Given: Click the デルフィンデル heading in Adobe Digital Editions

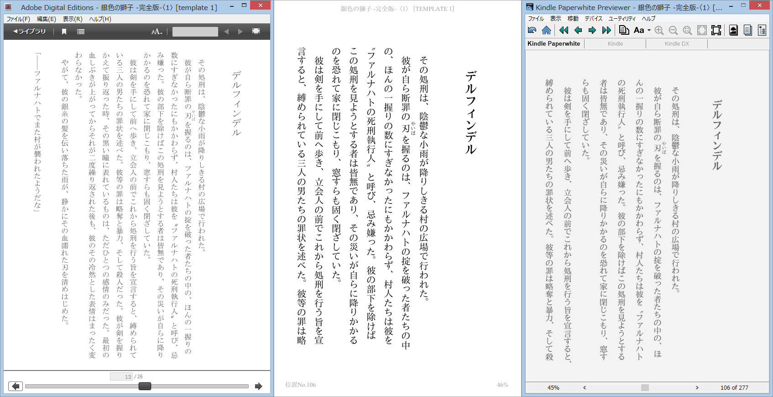Looking at the screenshot, I should tap(236, 104).
